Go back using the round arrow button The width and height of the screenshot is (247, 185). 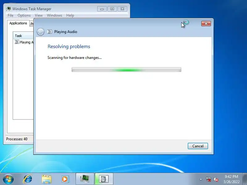click(40, 32)
